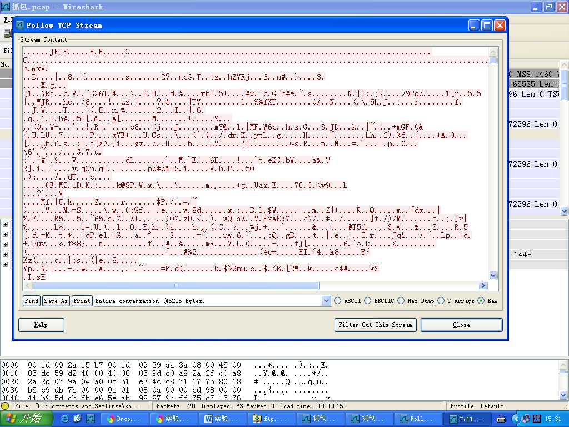Screen dimensions: 569x427
Task: Click the Save As button
Action: tap(56, 301)
